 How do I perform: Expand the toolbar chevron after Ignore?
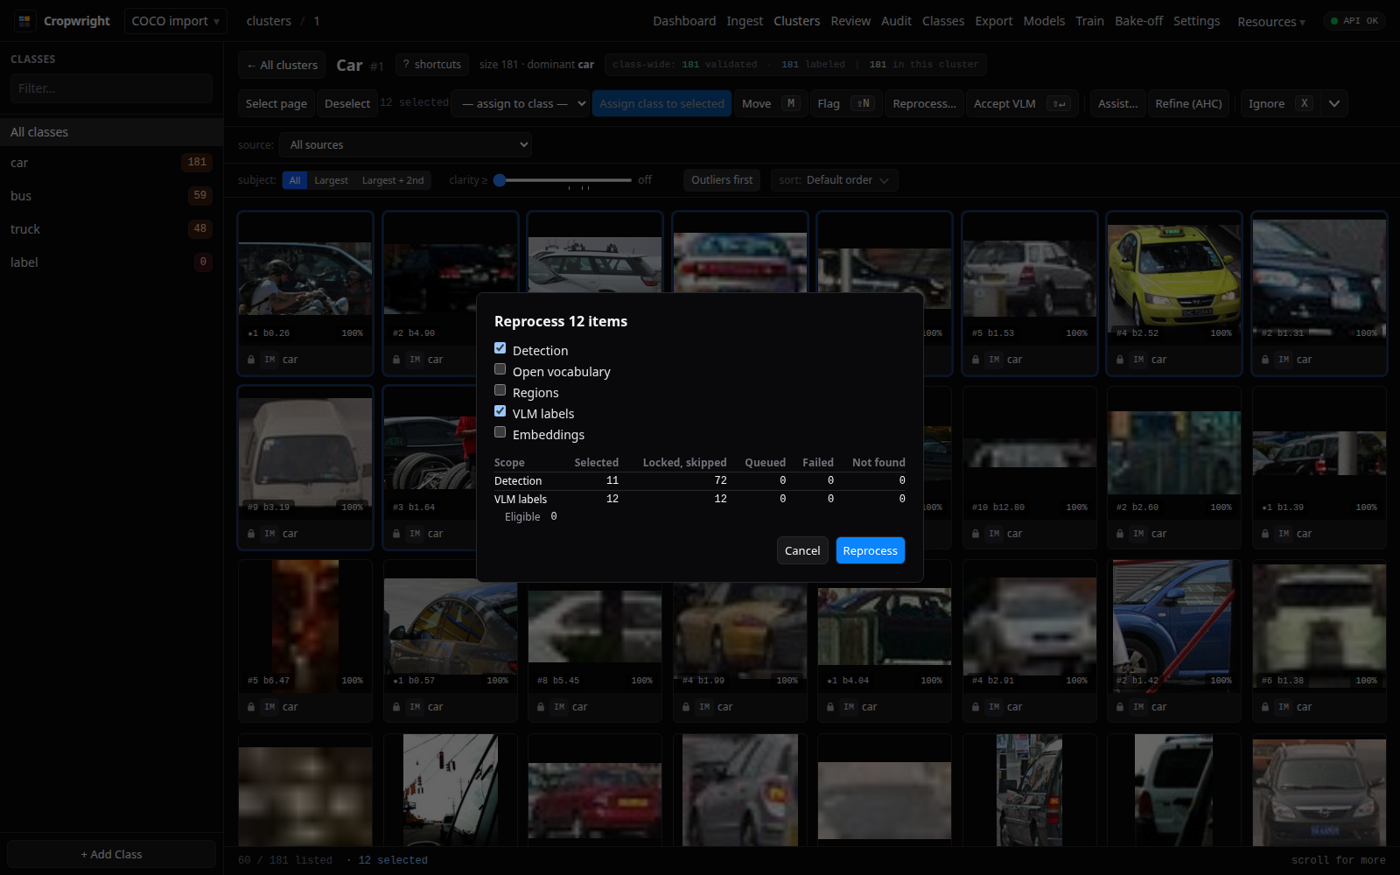tap(1334, 103)
